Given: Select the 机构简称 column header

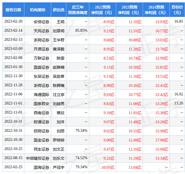Looking at the screenshot, I should (x=38, y=10).
